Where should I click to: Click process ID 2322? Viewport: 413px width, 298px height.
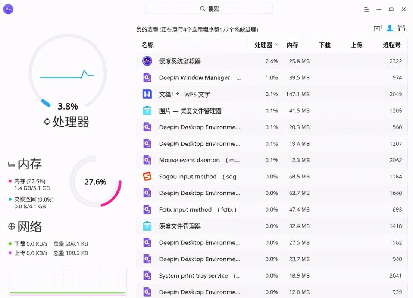pyautogui.click(x=395, y=61)
